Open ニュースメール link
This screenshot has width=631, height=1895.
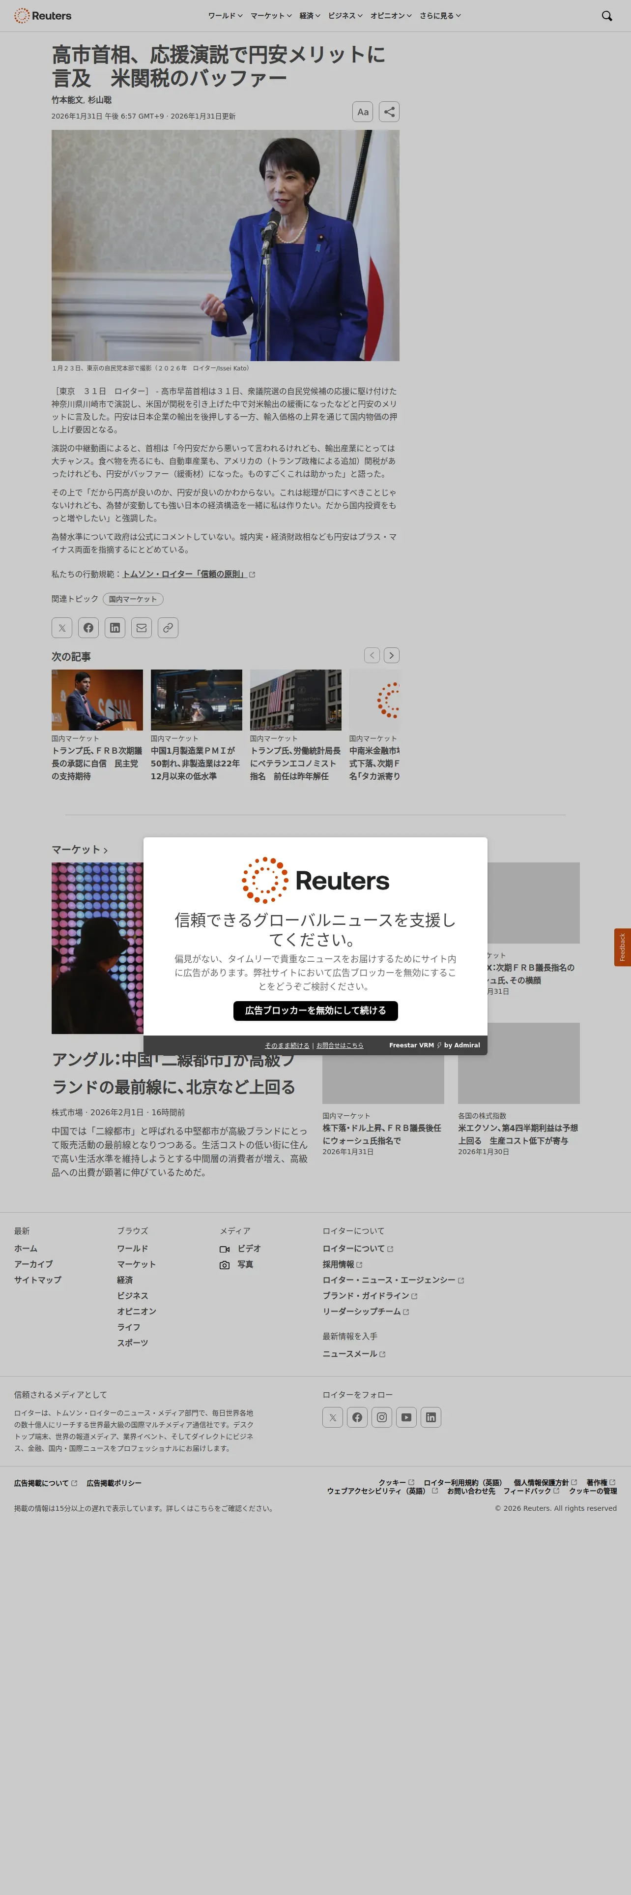[354, 1353]
